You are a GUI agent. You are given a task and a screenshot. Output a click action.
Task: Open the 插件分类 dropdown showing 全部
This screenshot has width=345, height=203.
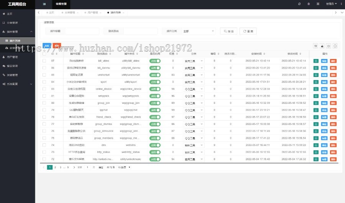199,31
